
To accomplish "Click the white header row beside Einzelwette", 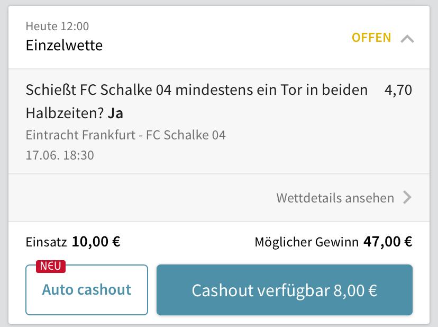I will (x=219, y=37).
